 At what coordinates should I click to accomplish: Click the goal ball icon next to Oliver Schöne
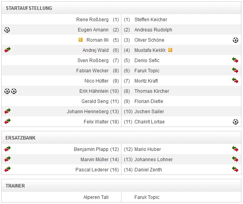tap(235, 40)
